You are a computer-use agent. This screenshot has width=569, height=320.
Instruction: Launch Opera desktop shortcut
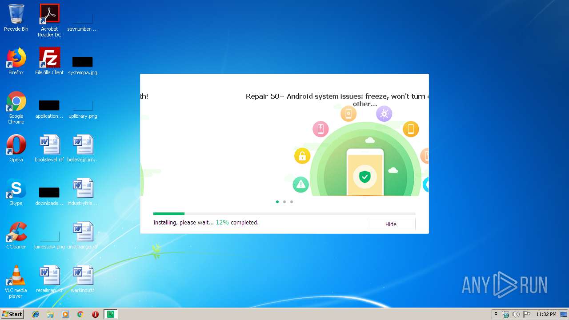[x=16, y=148]
